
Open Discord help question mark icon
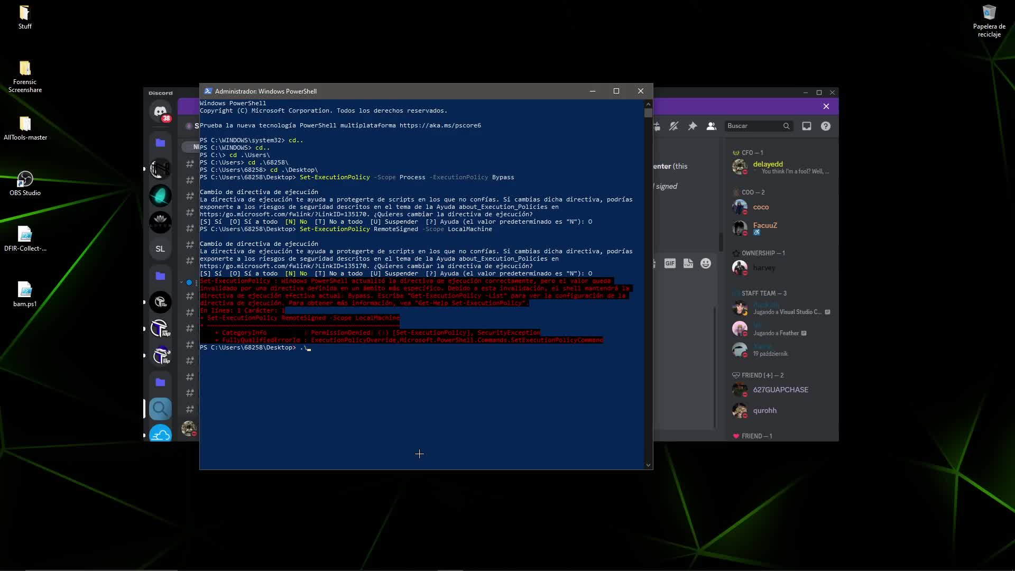click(x=825, y=126)
